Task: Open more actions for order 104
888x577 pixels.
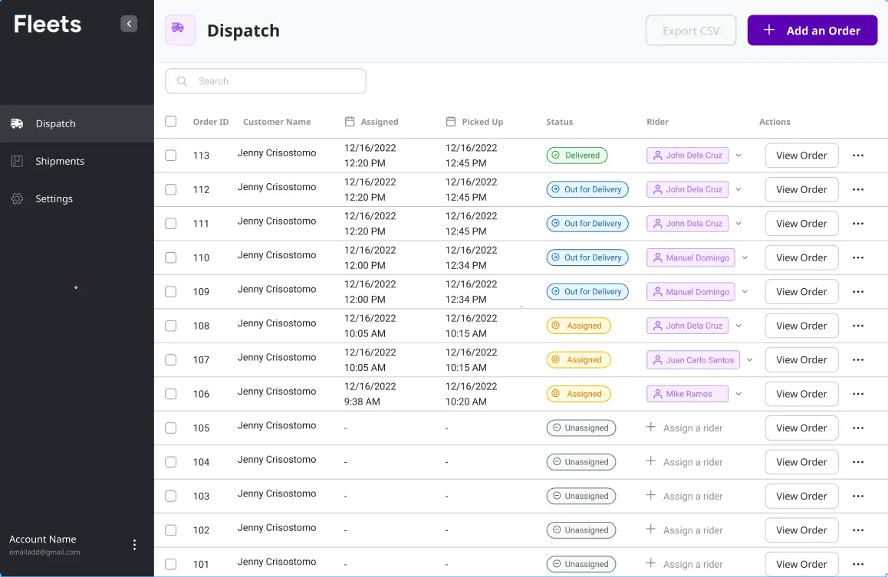Action: tap(858, 462)
